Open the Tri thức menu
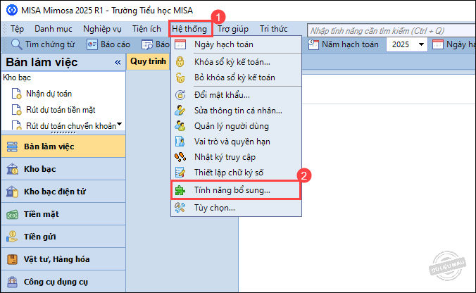The image size is (476, 293). 273,29
